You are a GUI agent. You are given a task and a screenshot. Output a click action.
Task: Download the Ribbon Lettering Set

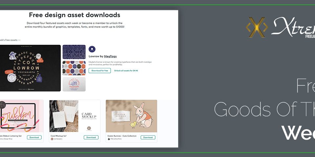click(34, 137)
